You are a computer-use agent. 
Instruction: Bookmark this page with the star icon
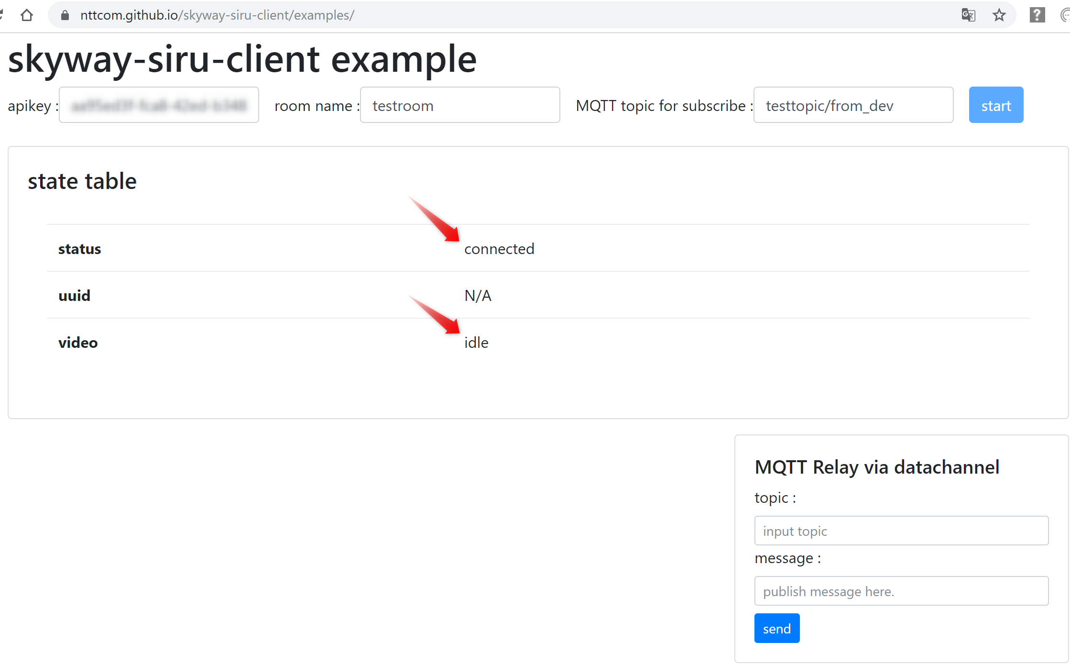[x=999, y=15]
